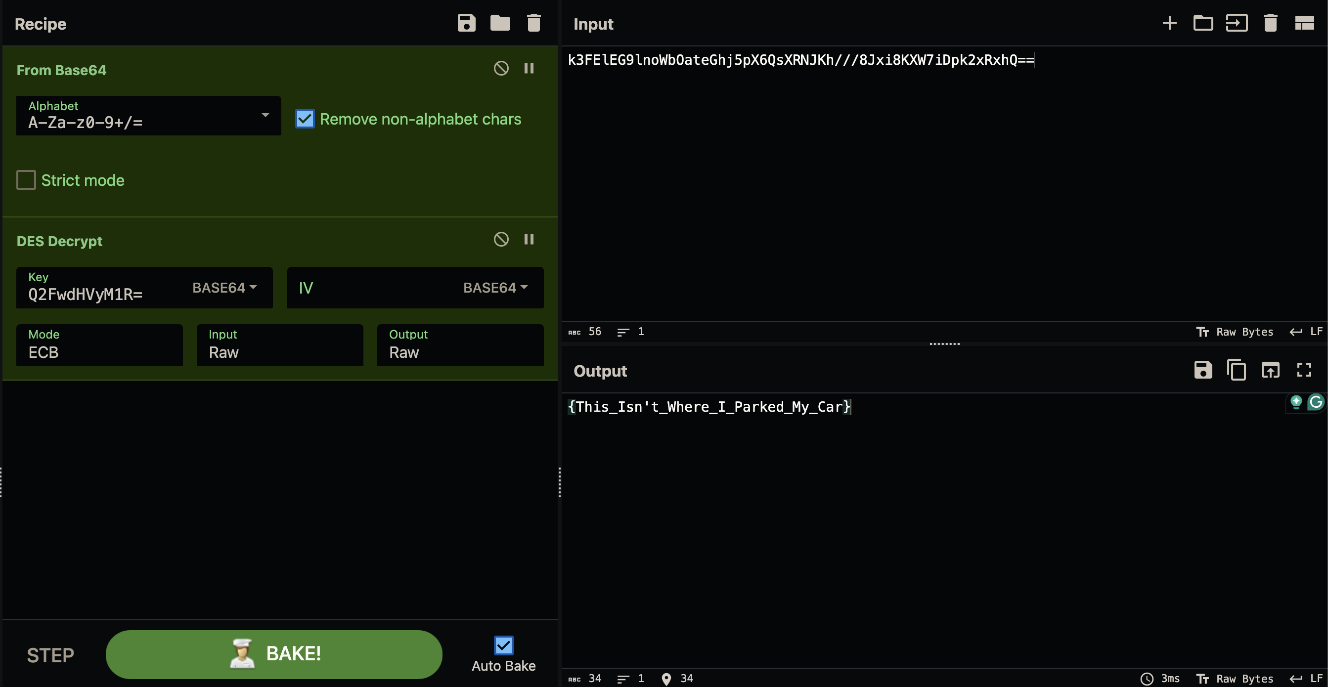Maximise the output pane
Image resolution: width=1328 pixels, height=687 pixels.
[1304, 370]
